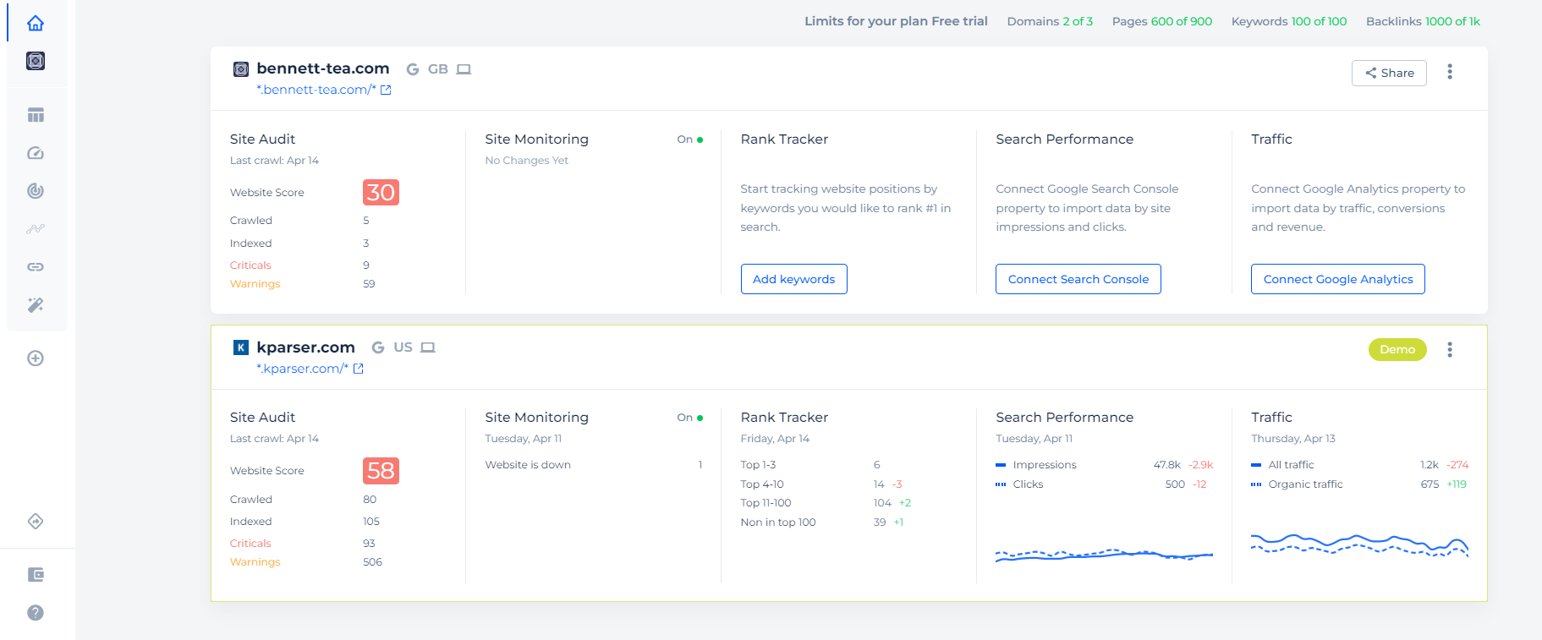Screen dimensions: 1542x640
Task: Open Site Monitoring radar icon in sidebar
Action: tap(36, 191)
